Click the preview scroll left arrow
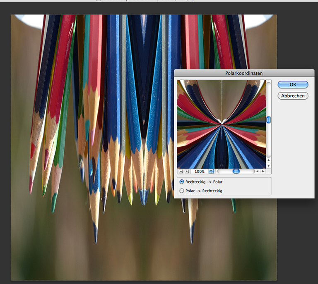The image size is (318, 284). [x=258, y=171]
